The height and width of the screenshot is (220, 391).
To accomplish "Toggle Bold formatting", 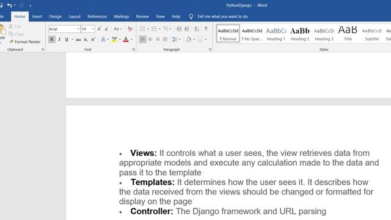I will (51, 39).
